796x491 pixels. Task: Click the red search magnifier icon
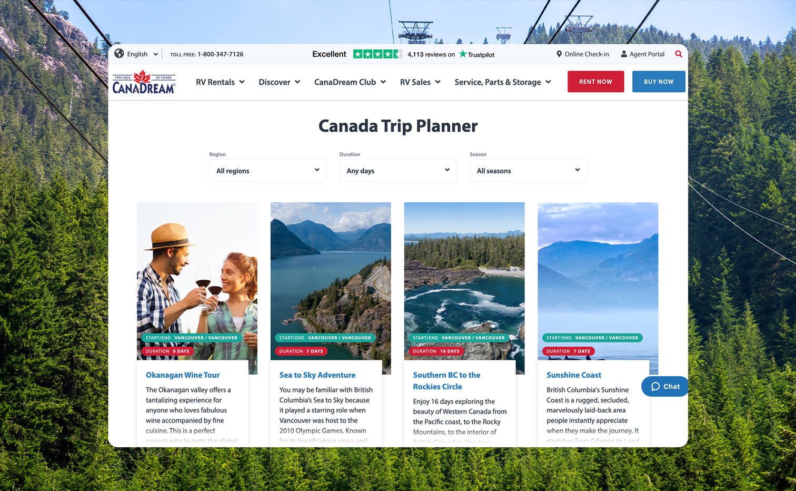(679, 54)
